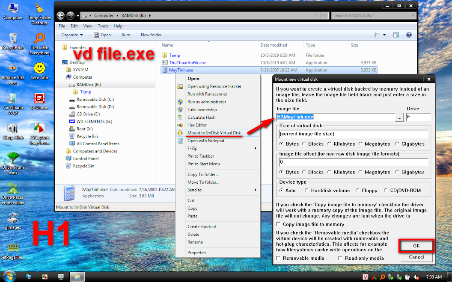The width and height of the screenshot is (452, 282).
Task: Click New folder toolbar button
Action: tap(151, 35)
